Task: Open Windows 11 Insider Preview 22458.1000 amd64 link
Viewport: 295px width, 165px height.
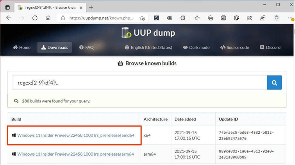Action: pos(76,135)
